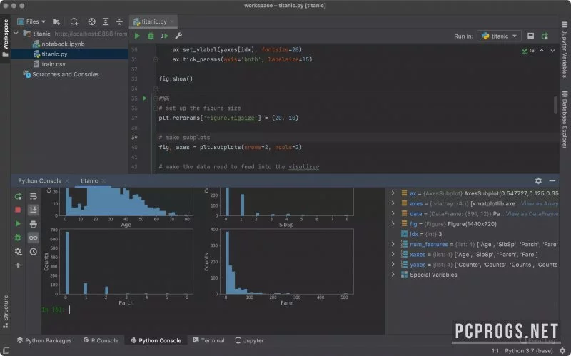Expand the num_features list variable
Image resolution: width=571 pixels, height=356 pixels.
click(393, 244)
